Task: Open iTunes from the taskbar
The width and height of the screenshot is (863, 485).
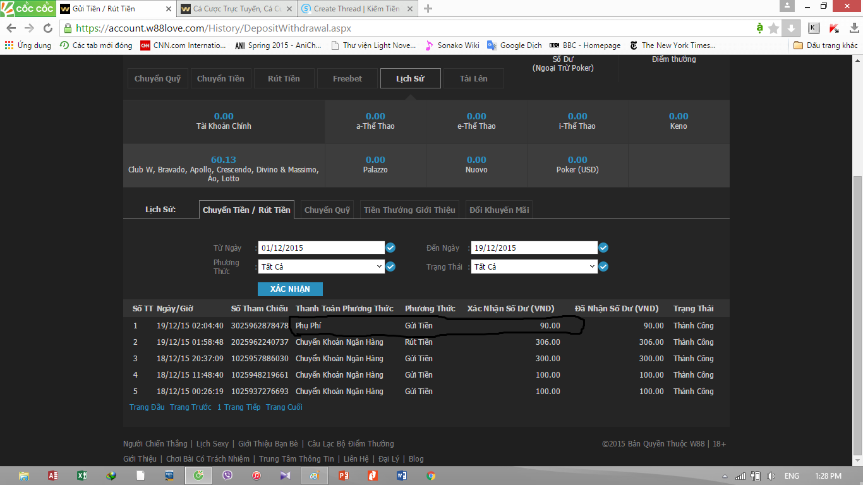Action: click(x=256, y=476)
